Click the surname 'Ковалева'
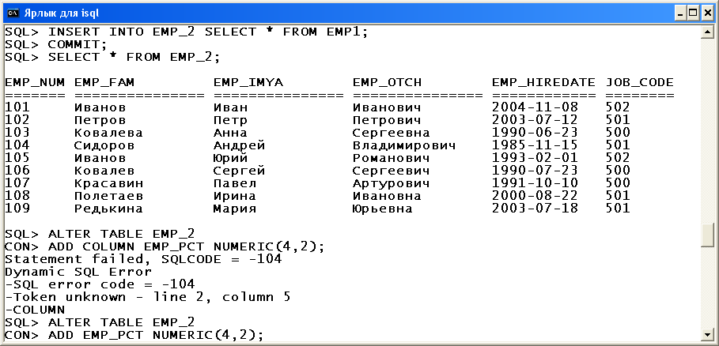Screen dimensions: 719x346 tap(108, 134)
